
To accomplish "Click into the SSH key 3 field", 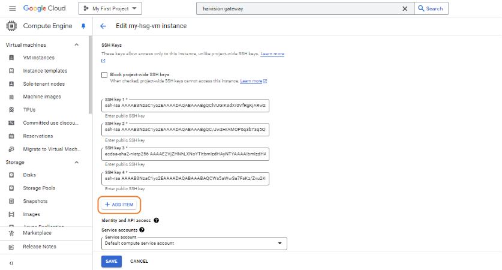I will click(x=185, y=154).
